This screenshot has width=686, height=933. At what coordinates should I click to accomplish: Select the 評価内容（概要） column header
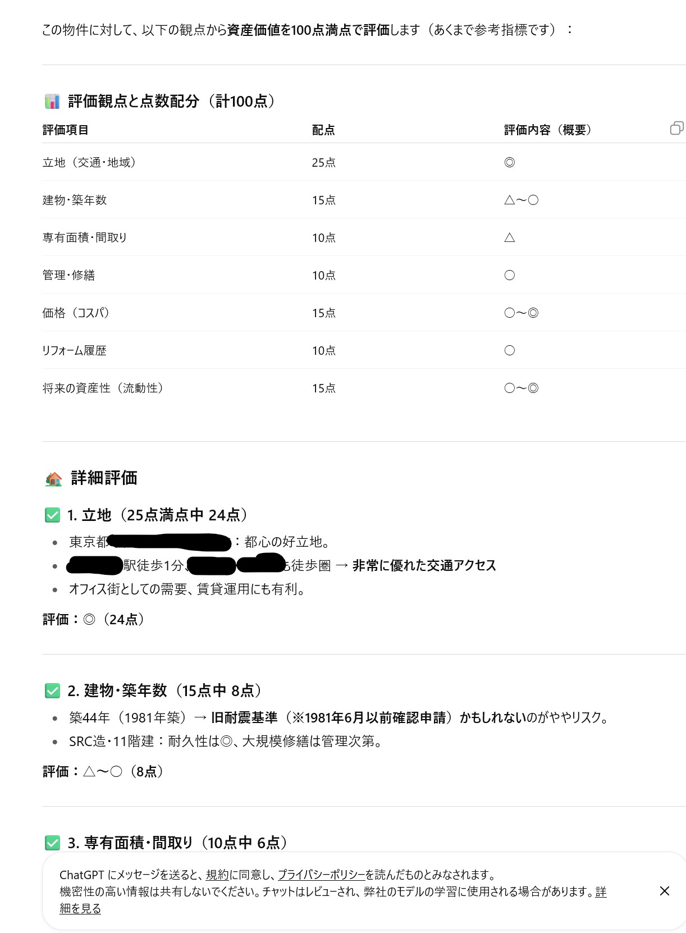(548, 130)
